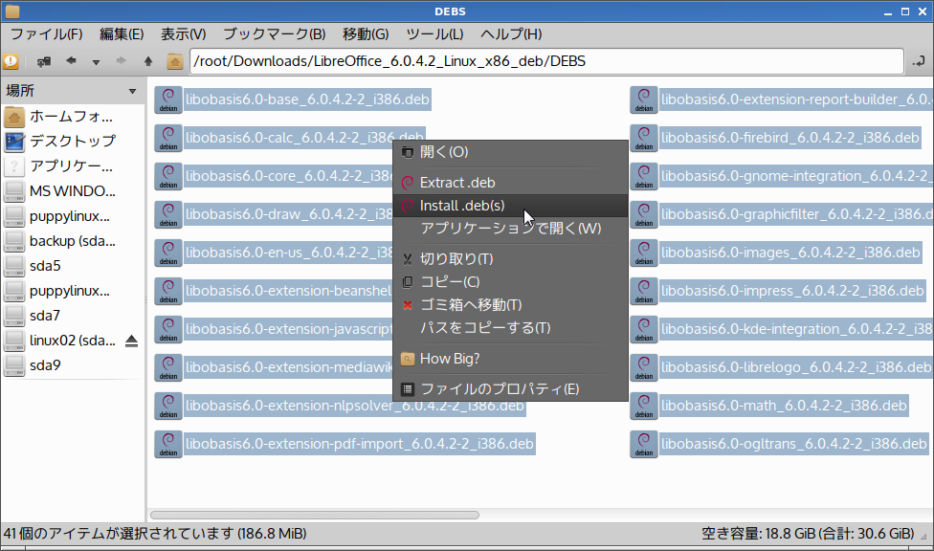
Task: Open sda7 volume in sidebar
Action: pos(73,315)
